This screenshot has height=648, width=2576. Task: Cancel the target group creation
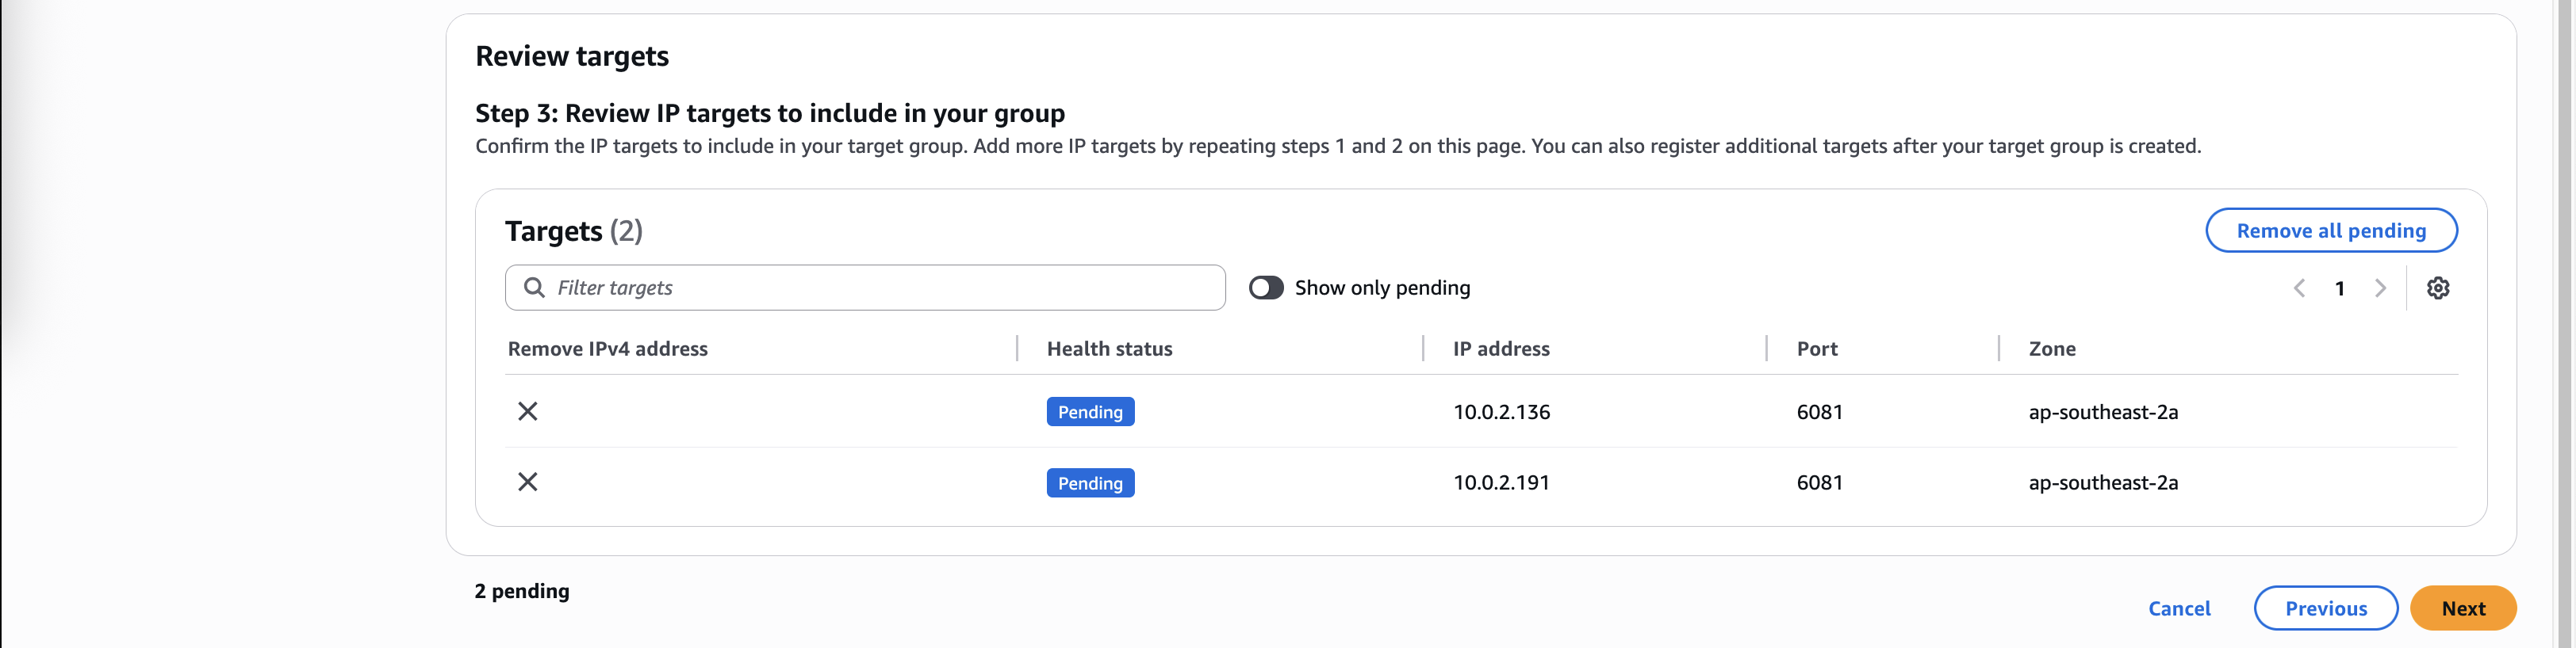pos(2178,608)
